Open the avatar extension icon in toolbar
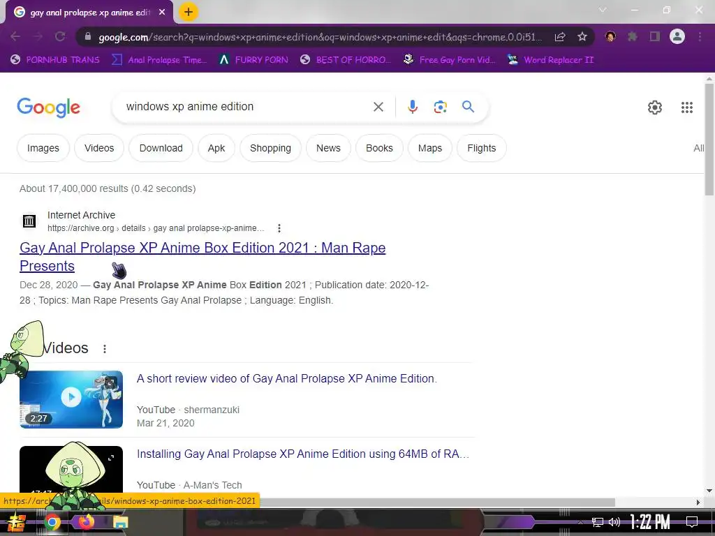 (610, 36)
